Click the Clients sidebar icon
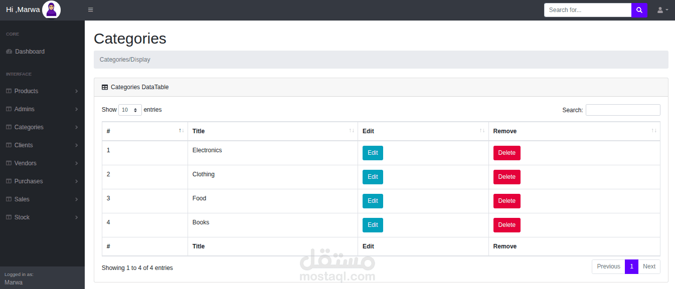This screenshot has height=289, width=675. point(9,145)
